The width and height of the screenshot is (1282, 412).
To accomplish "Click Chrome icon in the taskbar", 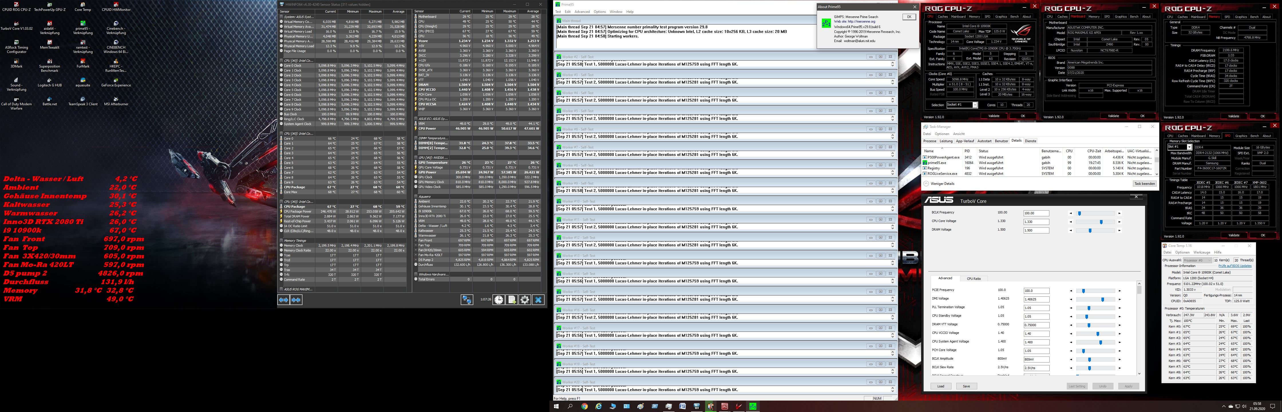I will click(584, 406).
